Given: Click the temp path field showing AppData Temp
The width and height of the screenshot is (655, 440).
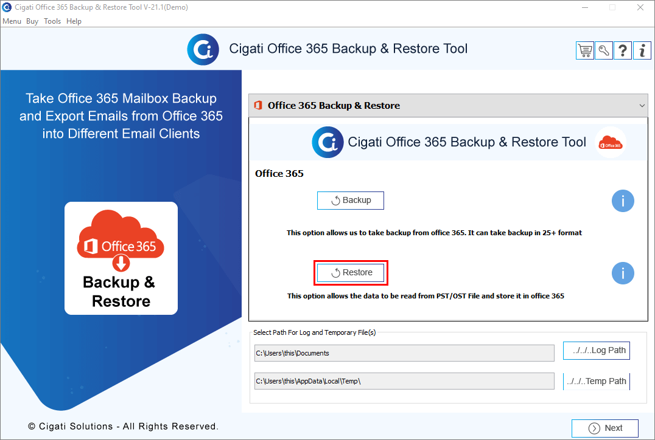Looking at the screenshot, I should click(x=404, y=381).
